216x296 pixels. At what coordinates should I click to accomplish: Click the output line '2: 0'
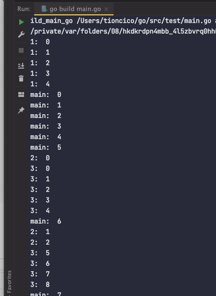(x=40, y=158)
